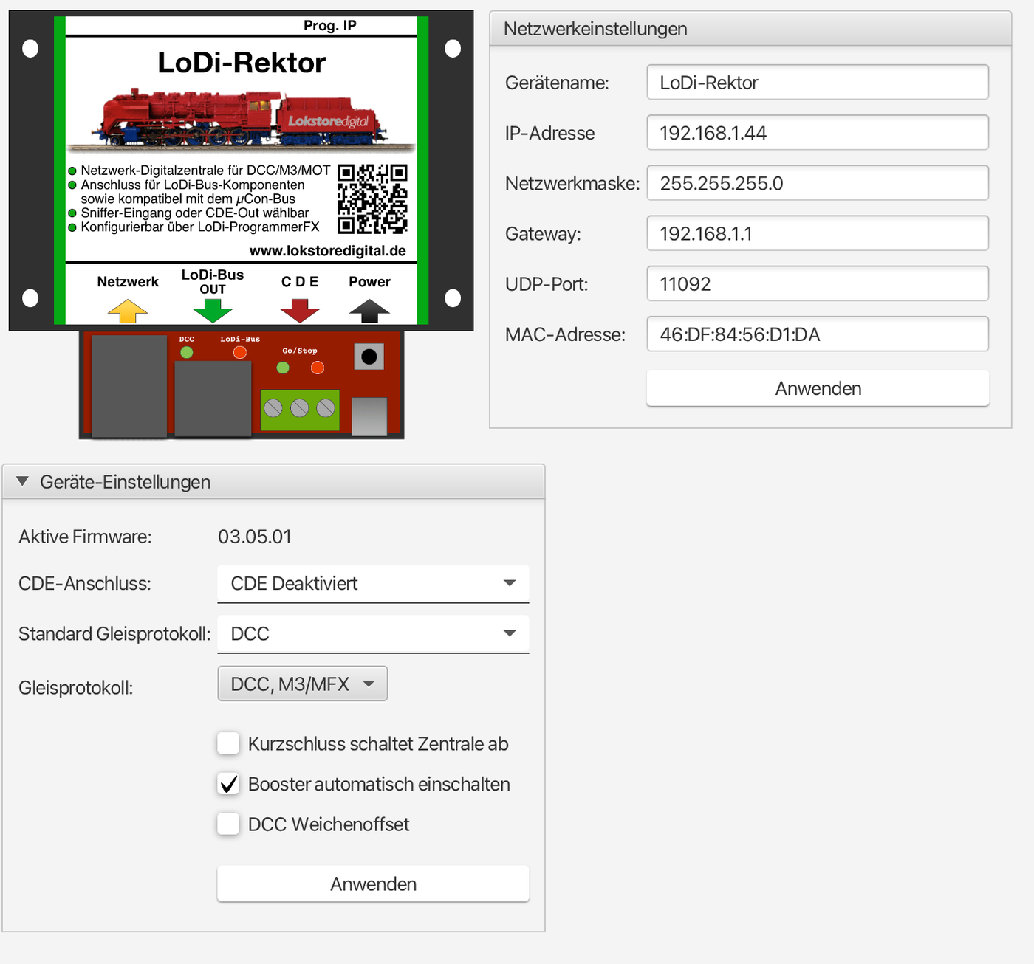Viewport: 1034px width, 964px height.
Task: Enable DCC Weichenoffset checkbox
Action: (228, 824)
